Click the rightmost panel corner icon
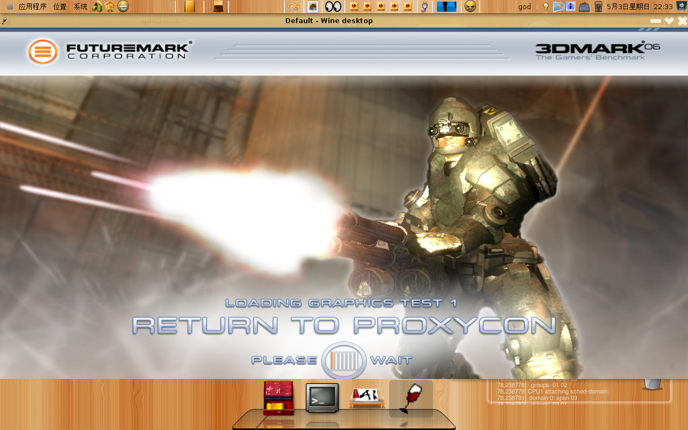The height and width of the screenshot is (430, 688). point(682,6)
